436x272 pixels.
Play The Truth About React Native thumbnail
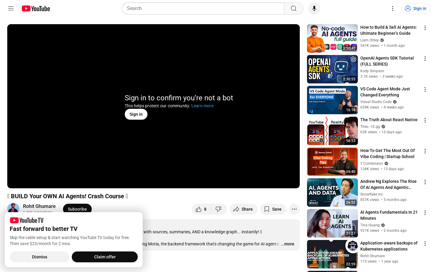tap(332, 131)
